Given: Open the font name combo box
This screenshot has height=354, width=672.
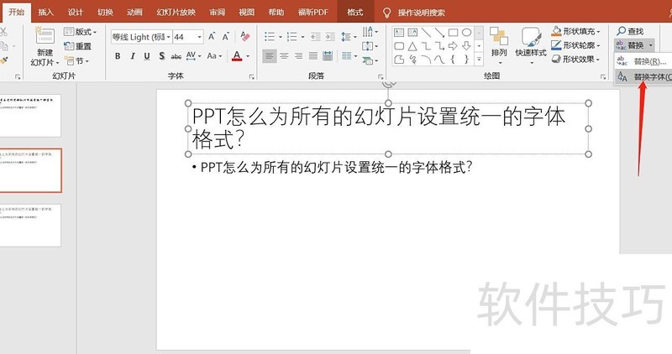Looking at the screenshot, I should tap(141, 37).
